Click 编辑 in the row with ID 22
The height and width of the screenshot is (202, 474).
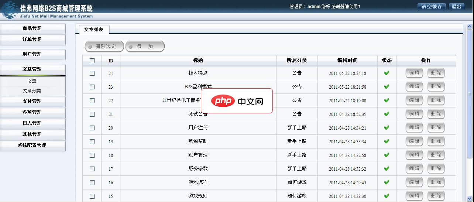(x=415, y=100)
